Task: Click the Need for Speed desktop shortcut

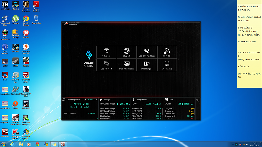Action: [15, 120]
